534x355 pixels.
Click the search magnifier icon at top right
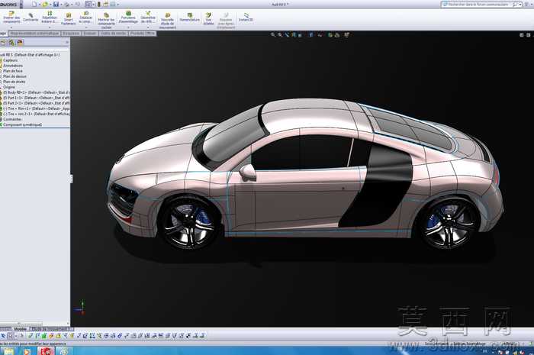click(515, 5)
